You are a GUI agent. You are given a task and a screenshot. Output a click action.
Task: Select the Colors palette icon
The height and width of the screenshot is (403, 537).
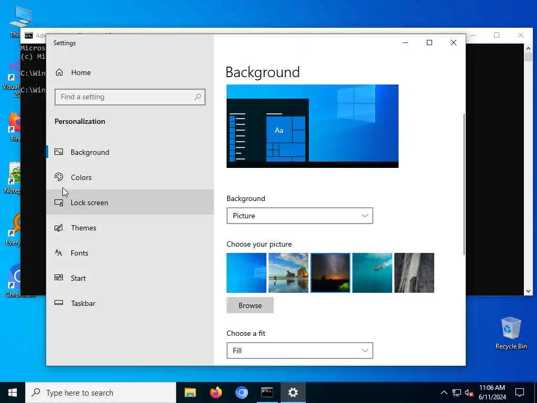tap(59, 177)
